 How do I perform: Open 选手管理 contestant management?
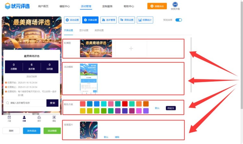(109, 20)
